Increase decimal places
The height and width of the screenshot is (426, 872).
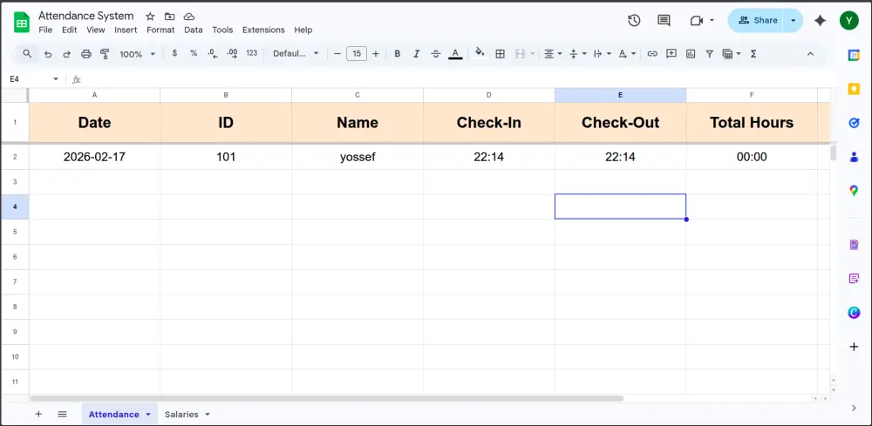click(232, 53)
